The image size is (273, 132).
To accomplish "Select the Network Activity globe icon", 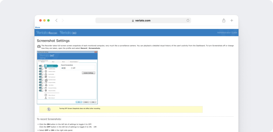I will [46, 91].
